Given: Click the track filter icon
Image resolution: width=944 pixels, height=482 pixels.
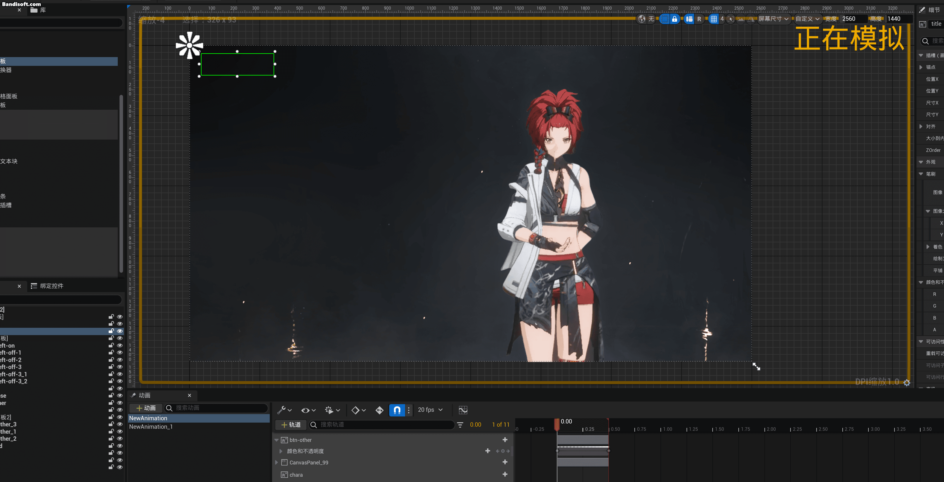Looking at the screenshot, I should [x=460, y=425].
